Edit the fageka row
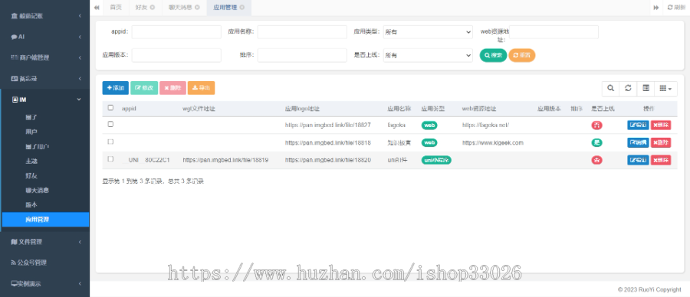690x297 pixels. point(638,126)
